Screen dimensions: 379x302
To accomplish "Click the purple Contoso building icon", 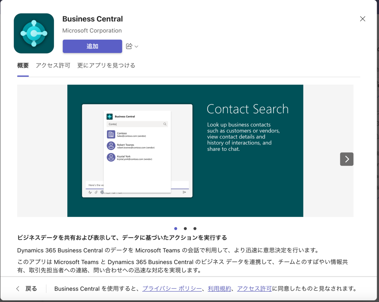I will coord(111,134).
